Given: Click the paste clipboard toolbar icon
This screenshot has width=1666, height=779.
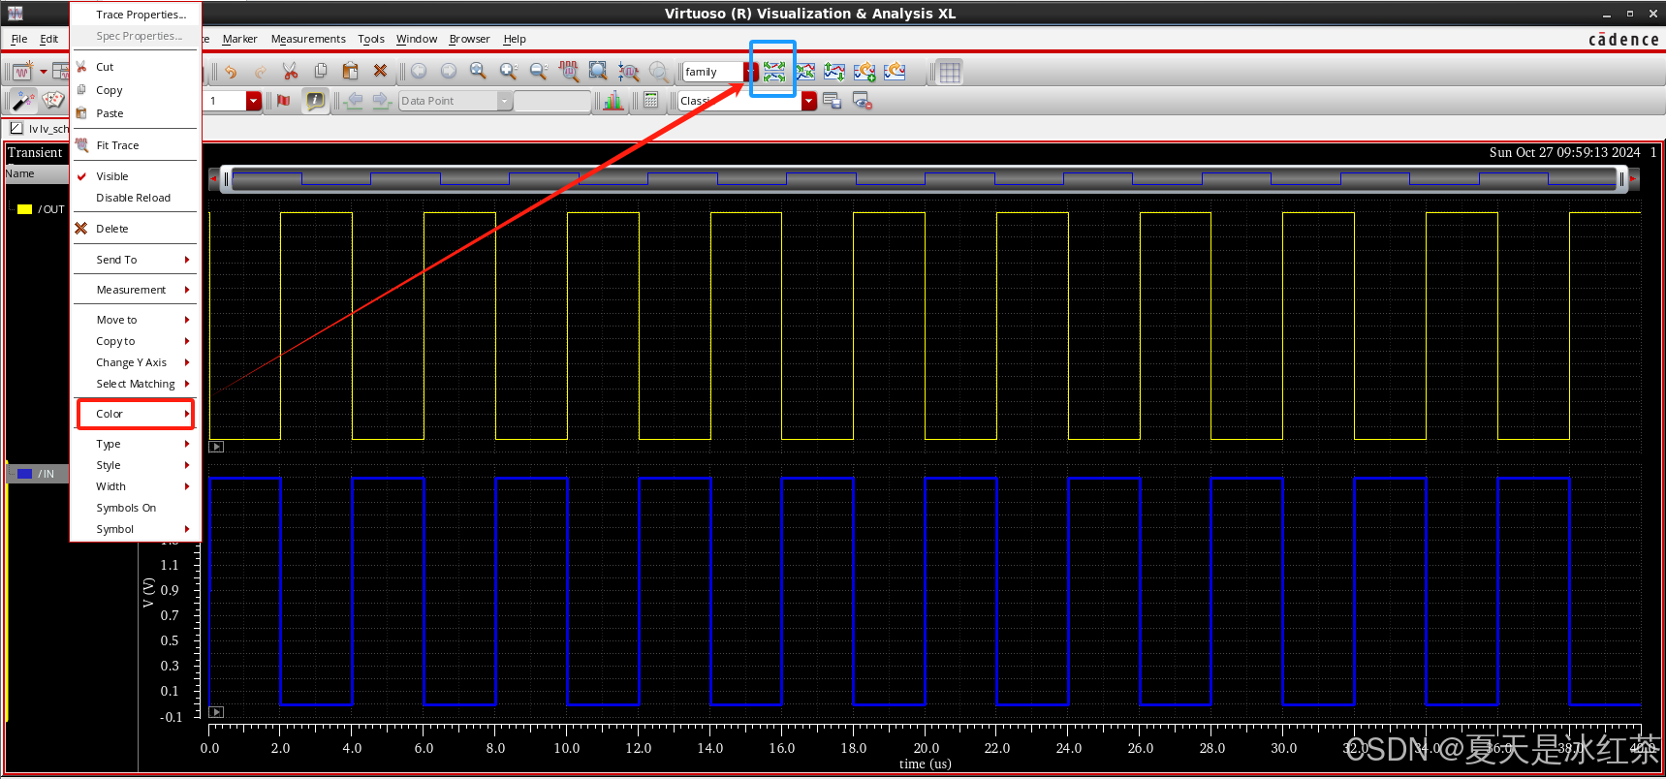Looking at the screenshot, I should (351, 72).
